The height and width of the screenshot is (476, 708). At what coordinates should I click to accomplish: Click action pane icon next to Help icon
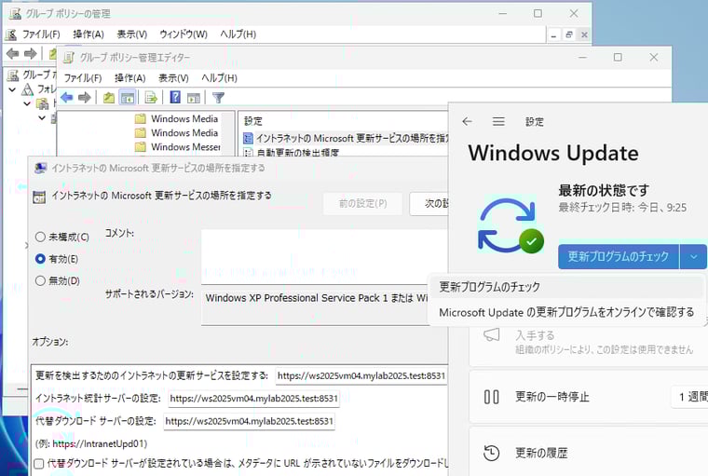point(194,97)
